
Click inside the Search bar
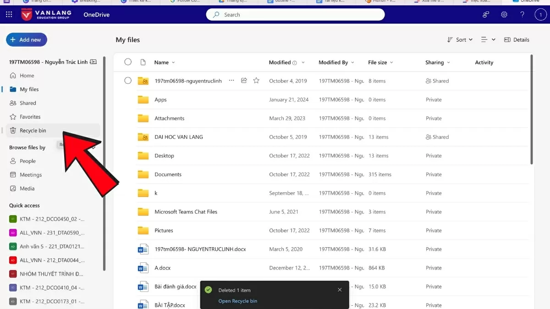click(x=295, y=14)
